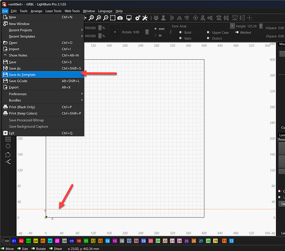Select the in units radio button
The width and height of the screenshot is (285, 251).
155,35
